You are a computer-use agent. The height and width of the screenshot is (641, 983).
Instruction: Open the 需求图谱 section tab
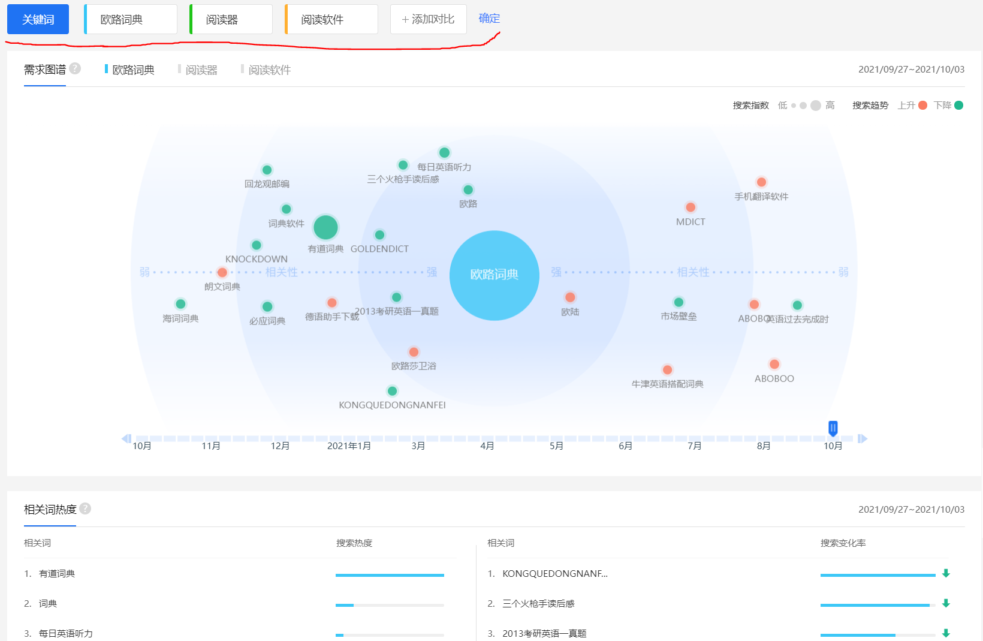coord(45,70)
